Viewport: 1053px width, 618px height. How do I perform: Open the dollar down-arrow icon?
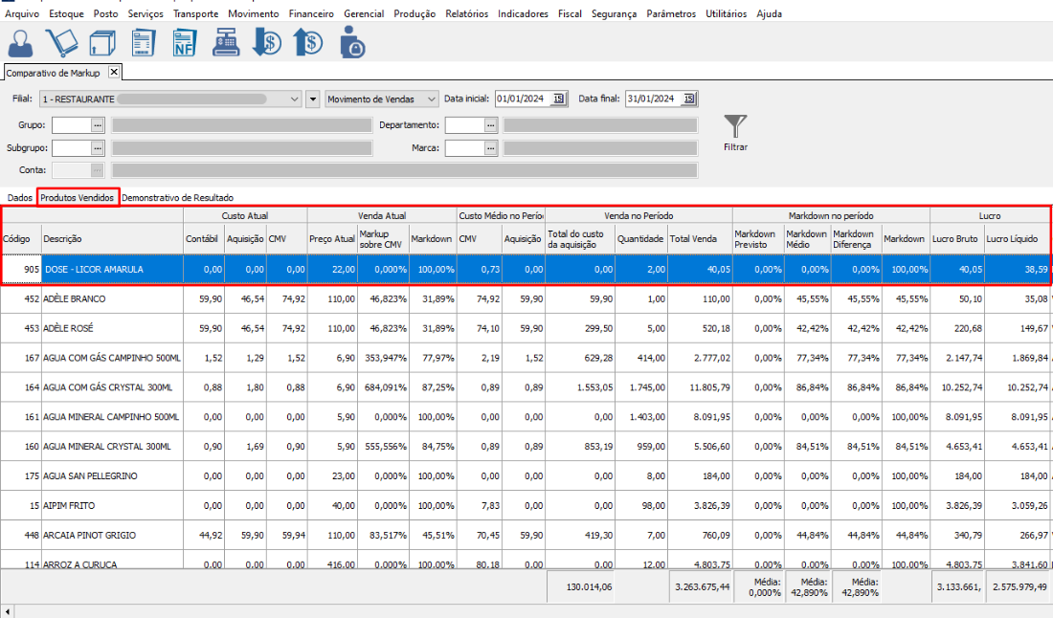pyautogui.click(x=267, y=43)
